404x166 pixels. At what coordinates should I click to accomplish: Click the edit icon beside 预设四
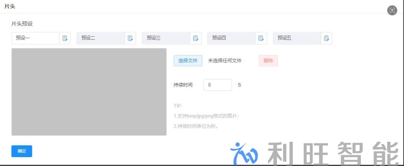point(261,38)
